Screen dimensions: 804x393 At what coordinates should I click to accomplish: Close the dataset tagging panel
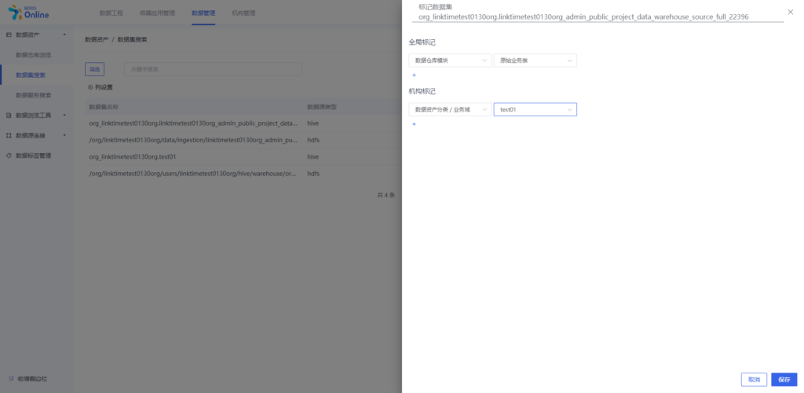[x=790, y=12]
